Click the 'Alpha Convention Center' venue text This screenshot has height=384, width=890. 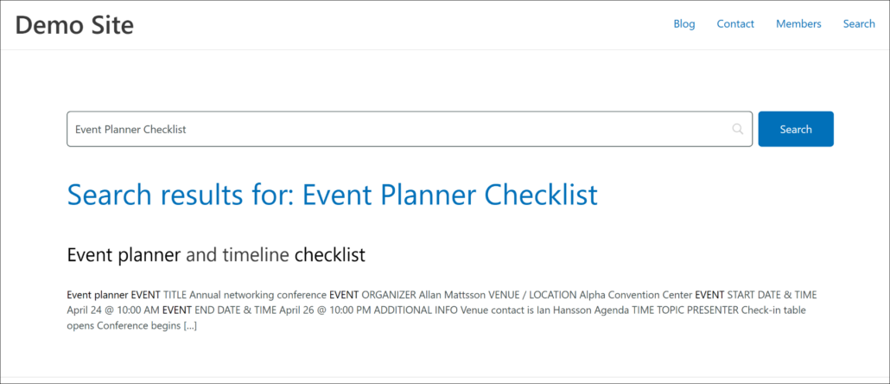(635, 295)
